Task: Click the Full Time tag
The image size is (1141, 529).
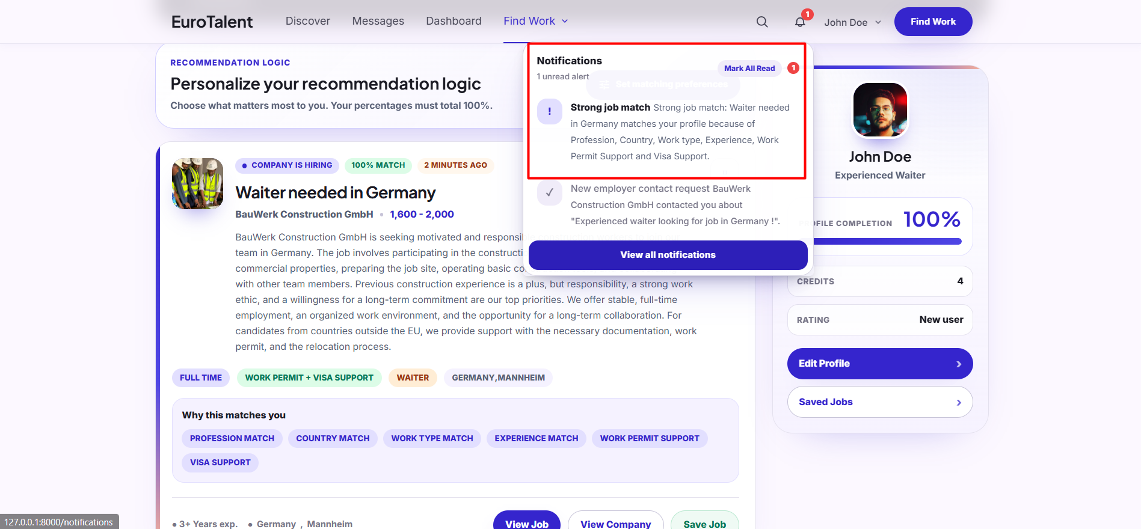Action: [x=201, y=378]
